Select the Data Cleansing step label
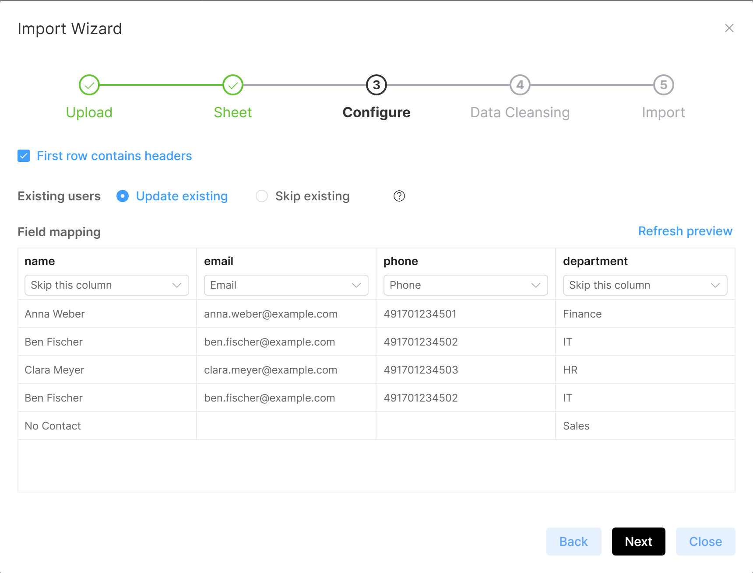The width and height of the screenshot is (753, 573). [520, 112]
